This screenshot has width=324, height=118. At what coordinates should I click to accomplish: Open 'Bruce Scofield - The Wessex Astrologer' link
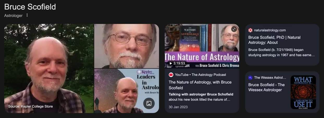click(266, 87)
